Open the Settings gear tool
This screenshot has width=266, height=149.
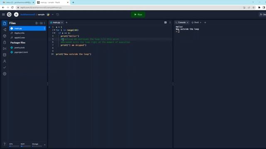coord(5,74)
